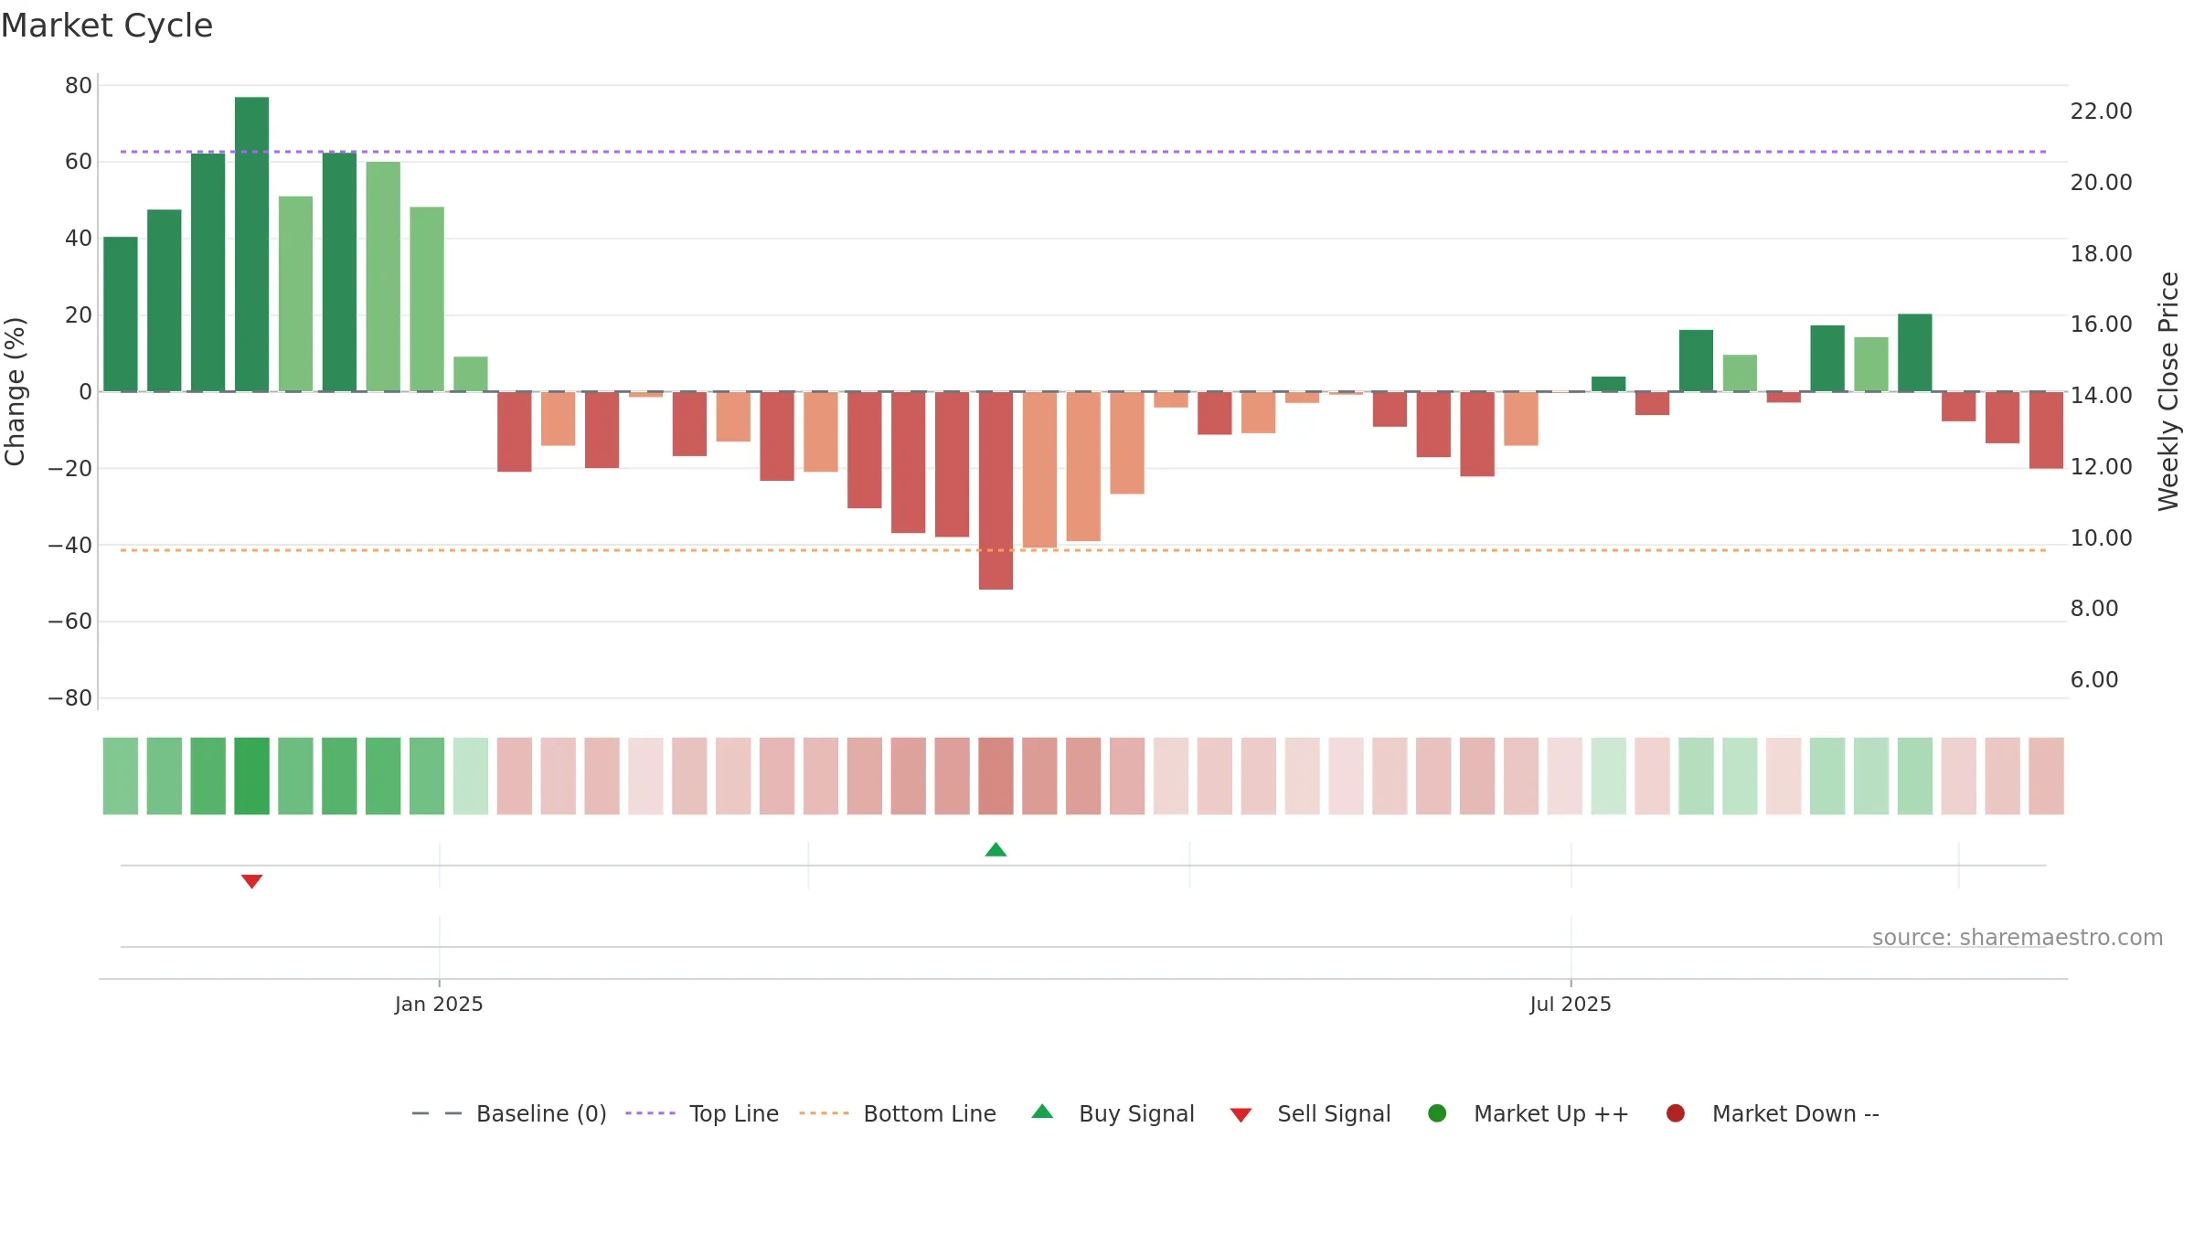Click the −80 tick label on the left axis
This screenshot has height=1234, width=2194.
(70, 698)
